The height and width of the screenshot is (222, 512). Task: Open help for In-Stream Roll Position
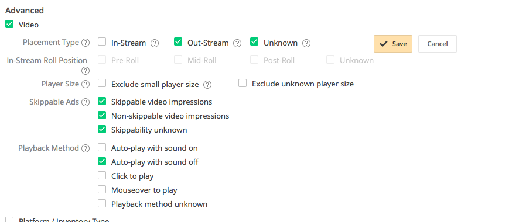85,71
